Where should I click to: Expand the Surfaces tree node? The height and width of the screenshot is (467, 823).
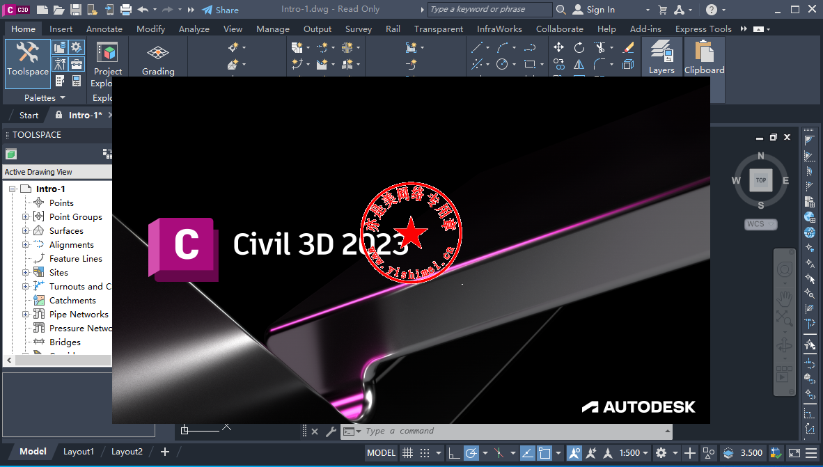tap(25, 230)
